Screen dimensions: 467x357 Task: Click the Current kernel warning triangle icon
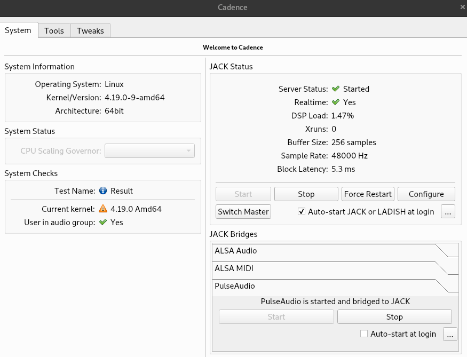(x=104, y=209)
